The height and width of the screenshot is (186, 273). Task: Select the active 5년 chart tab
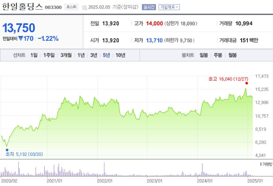(107, 55)
